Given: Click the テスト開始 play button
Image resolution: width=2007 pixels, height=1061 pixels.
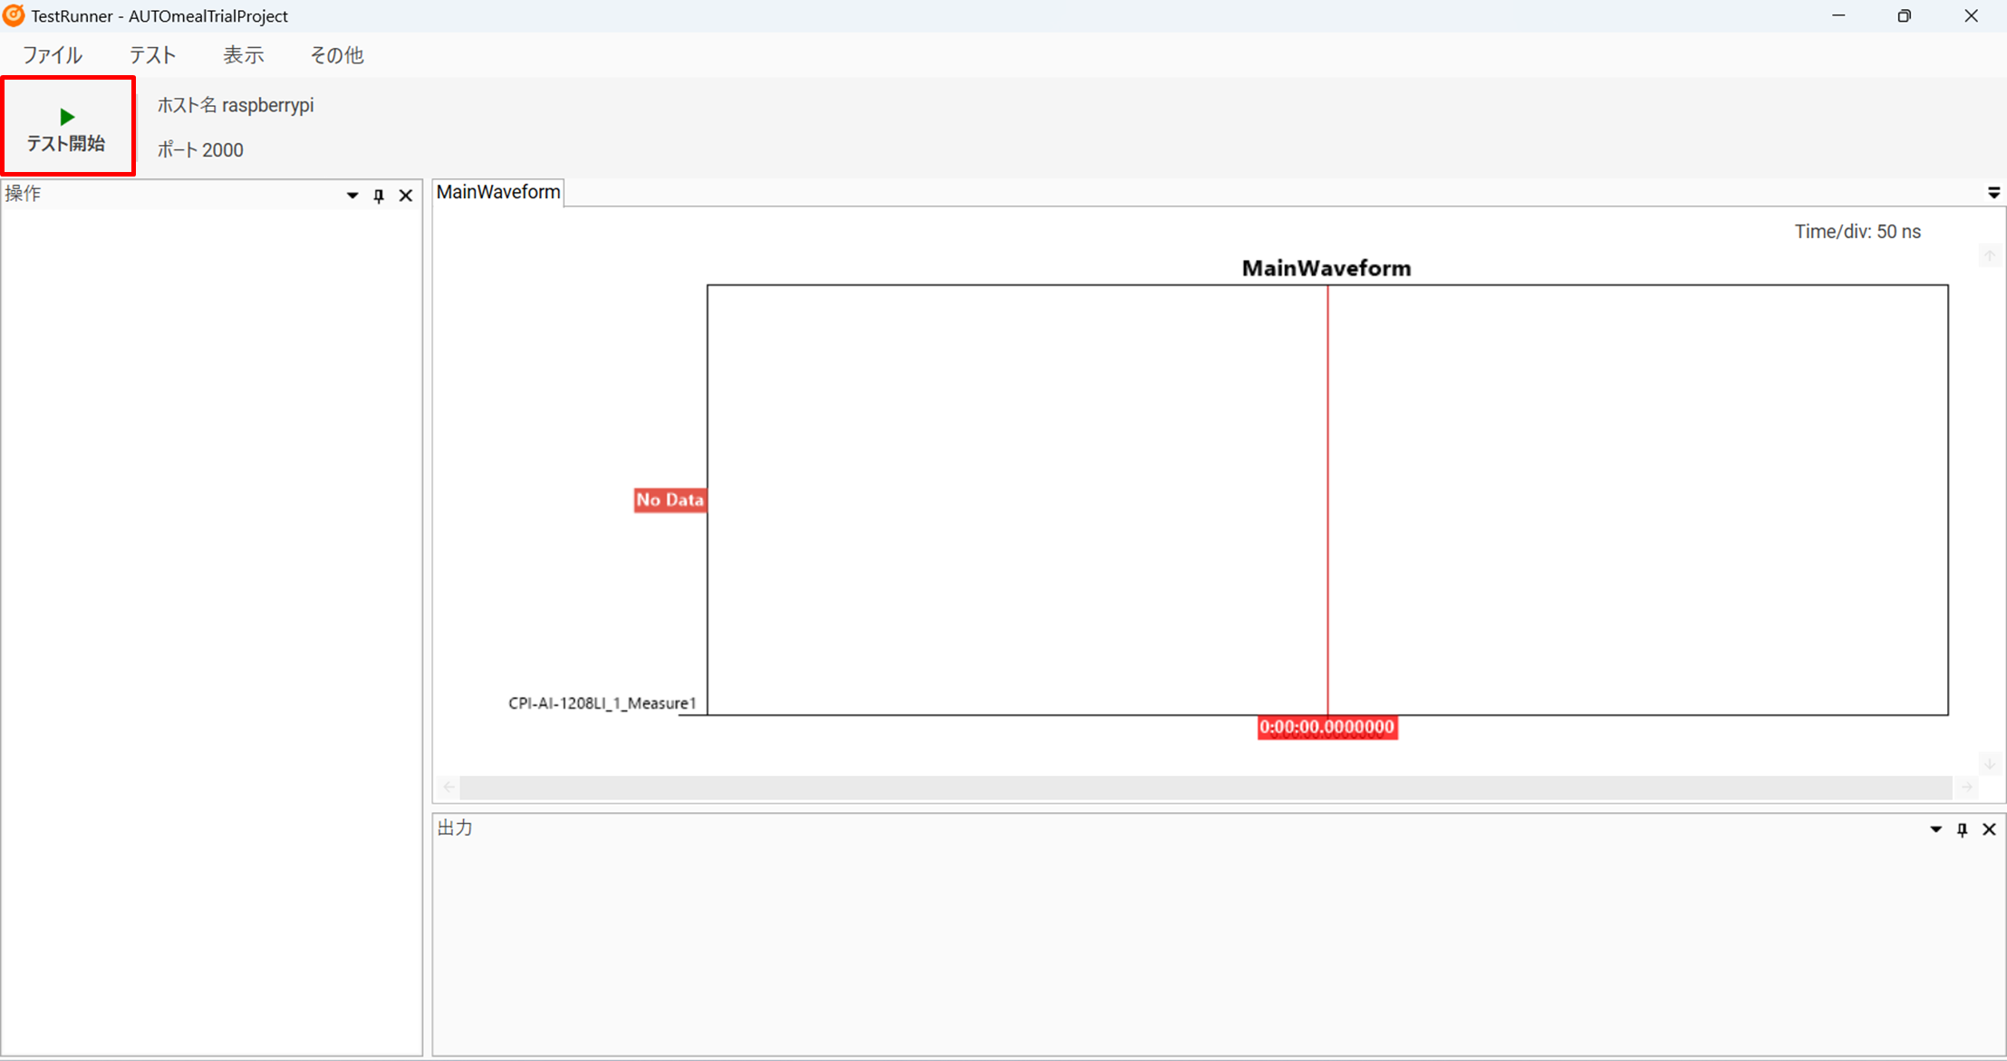Looking at the screenshot, I should tap(67, 127).
